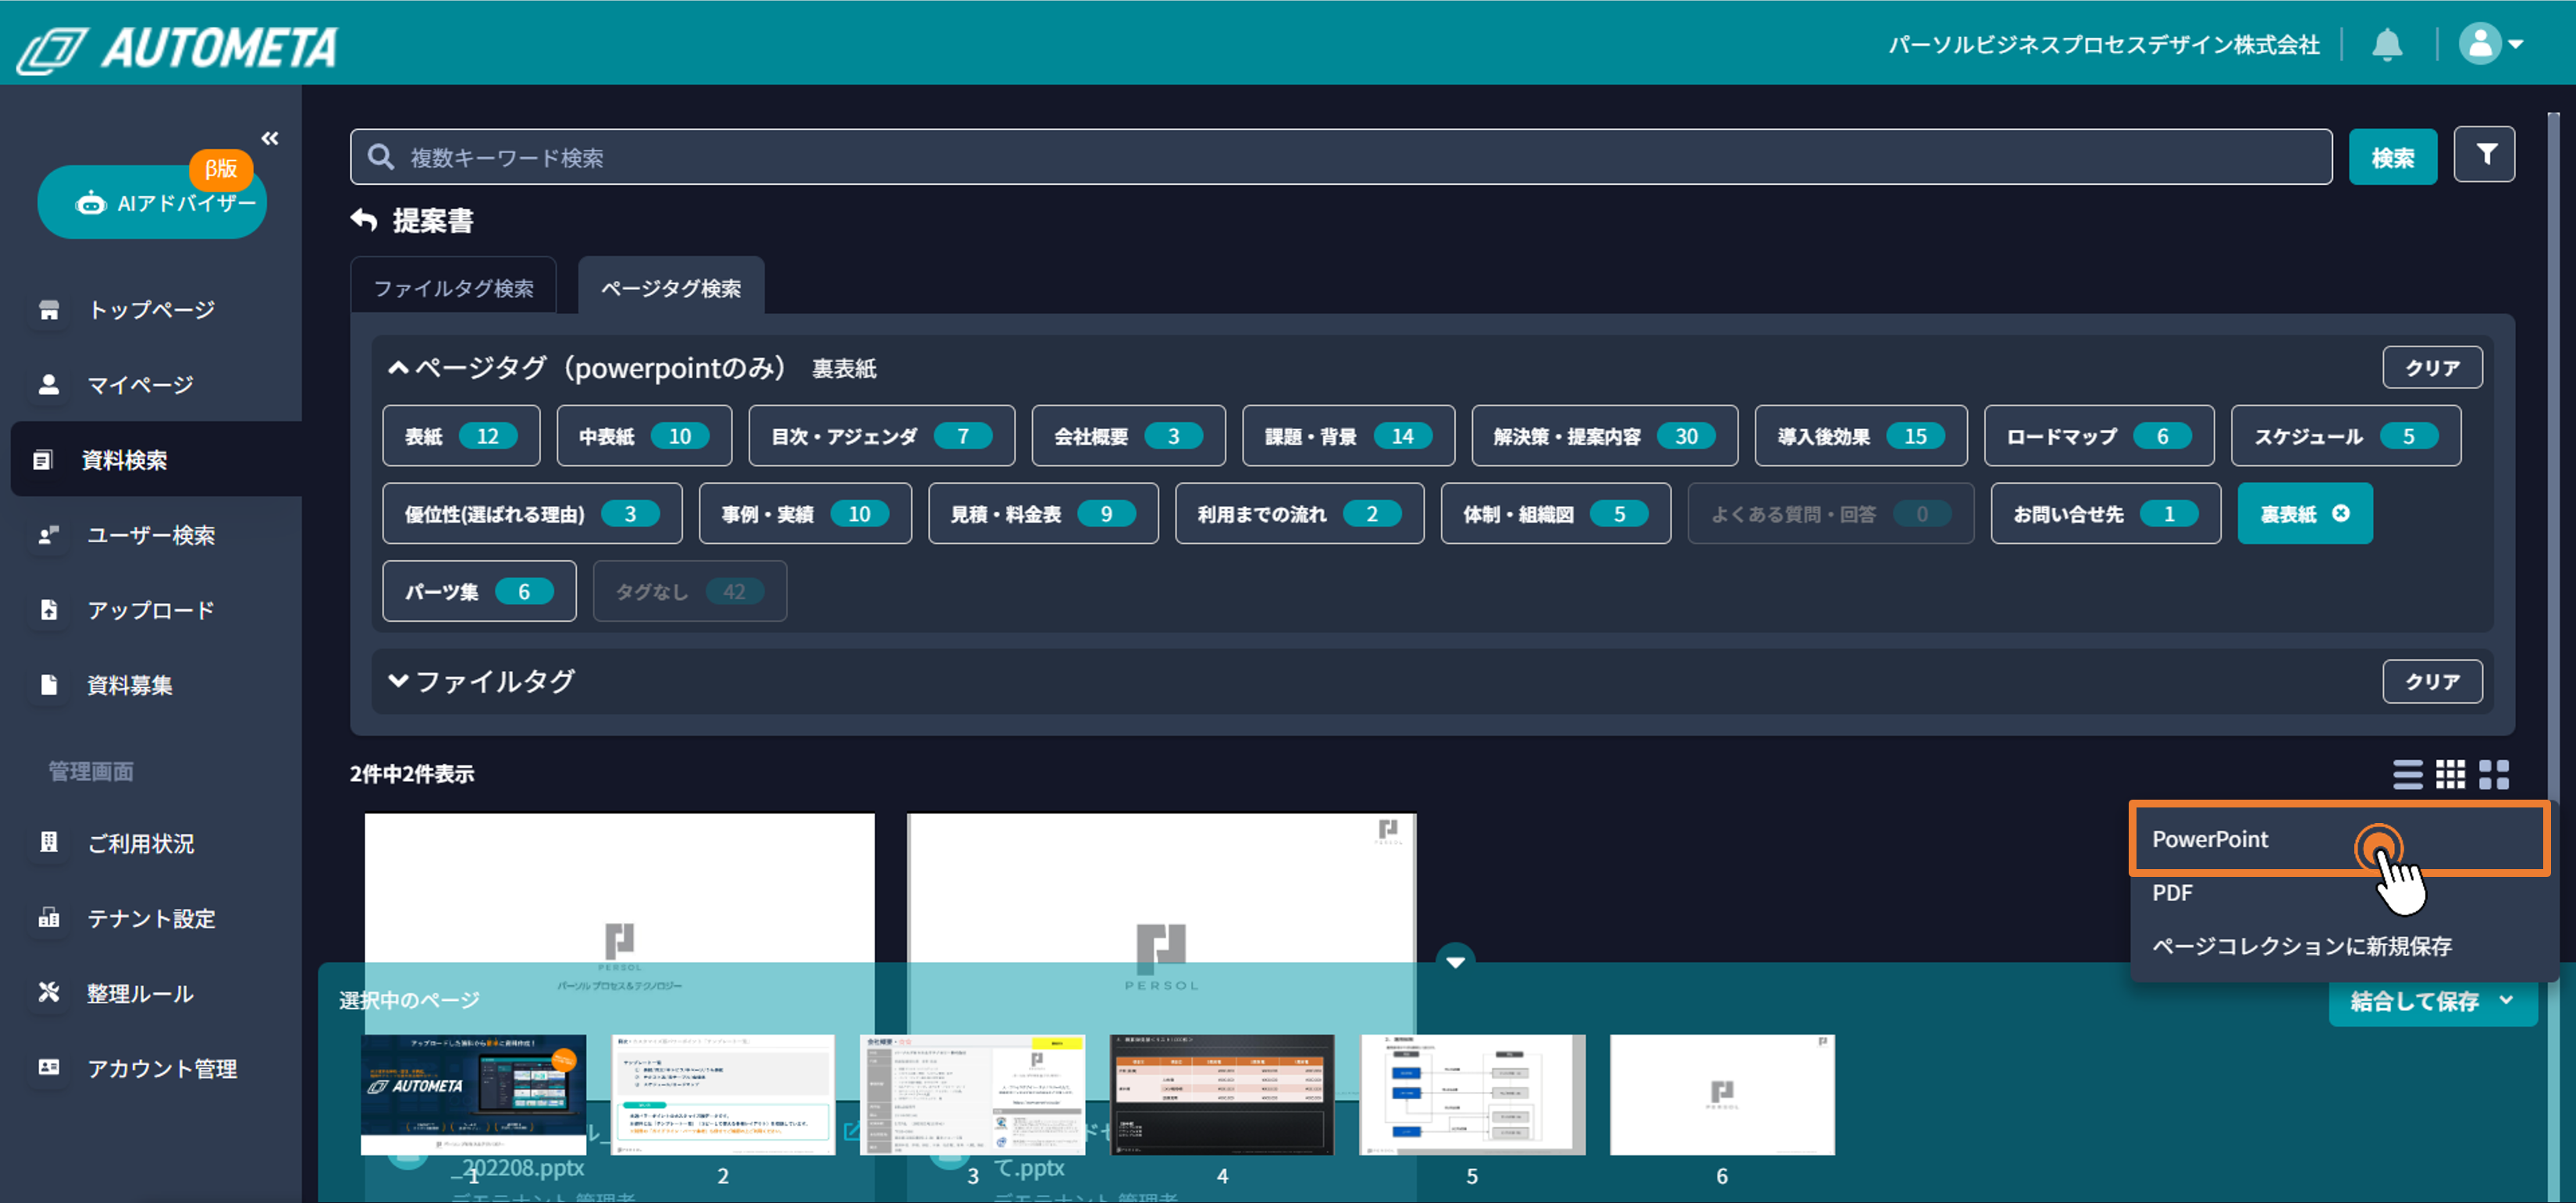Switch to small grid view icon
Viewport: 2576px width, 1203px height.
[x=2450, y=773]
